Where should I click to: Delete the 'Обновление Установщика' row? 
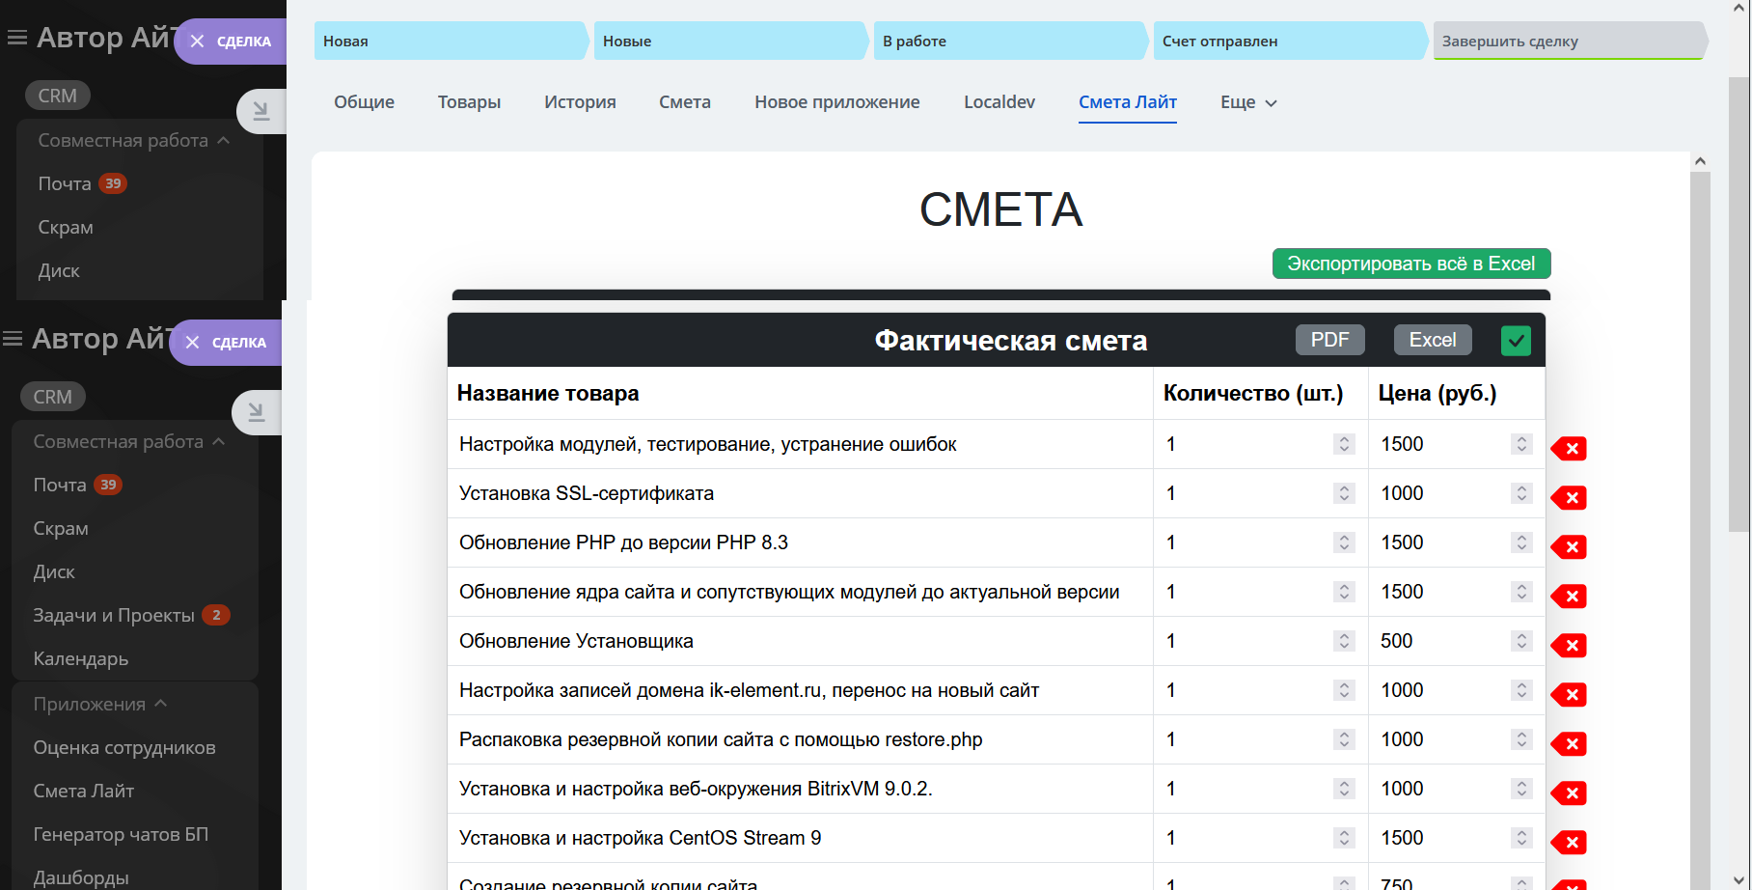coord(1570,645)
